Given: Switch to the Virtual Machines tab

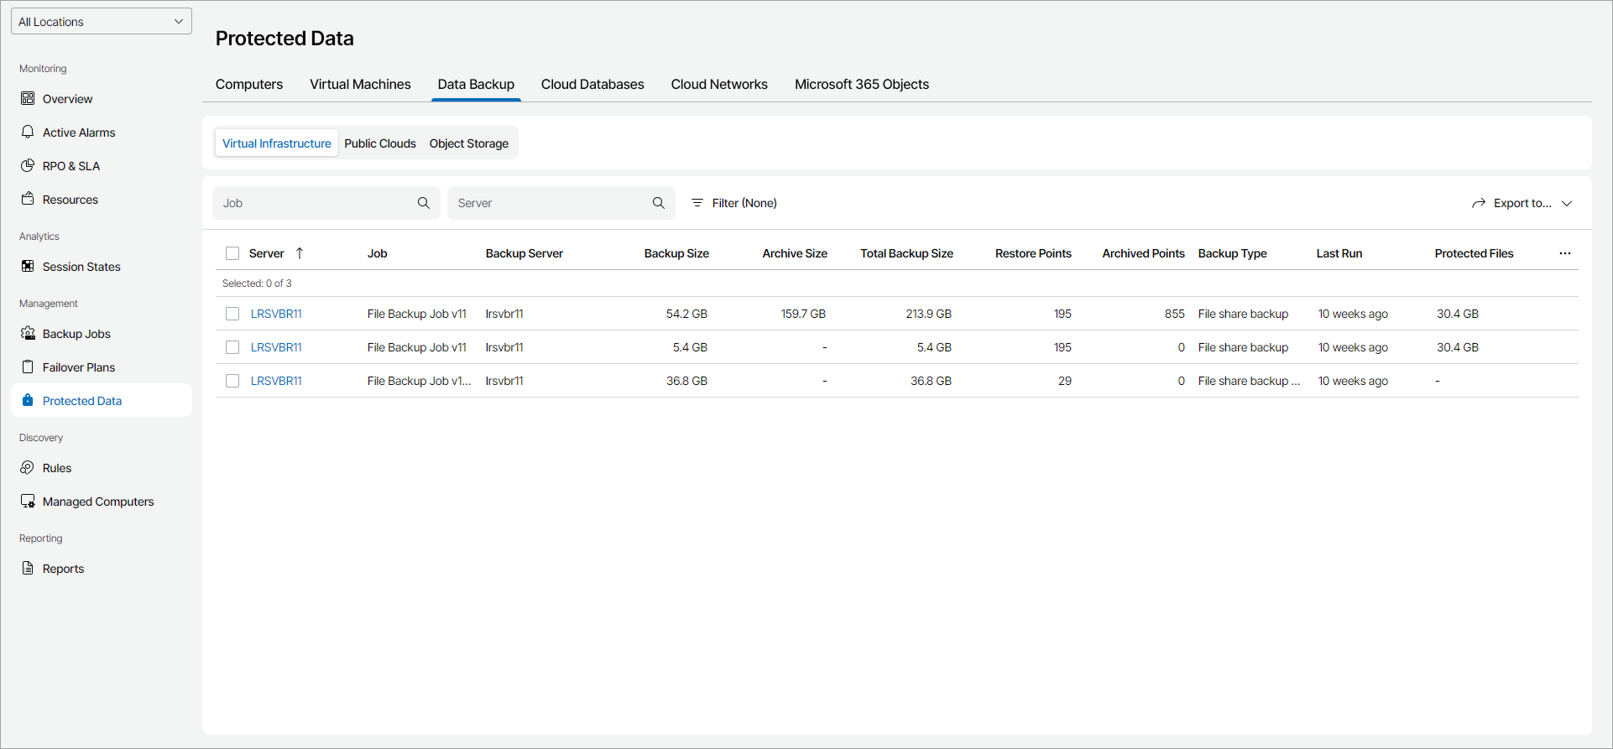Looking at the screenshot, I should tap(360, 85).
